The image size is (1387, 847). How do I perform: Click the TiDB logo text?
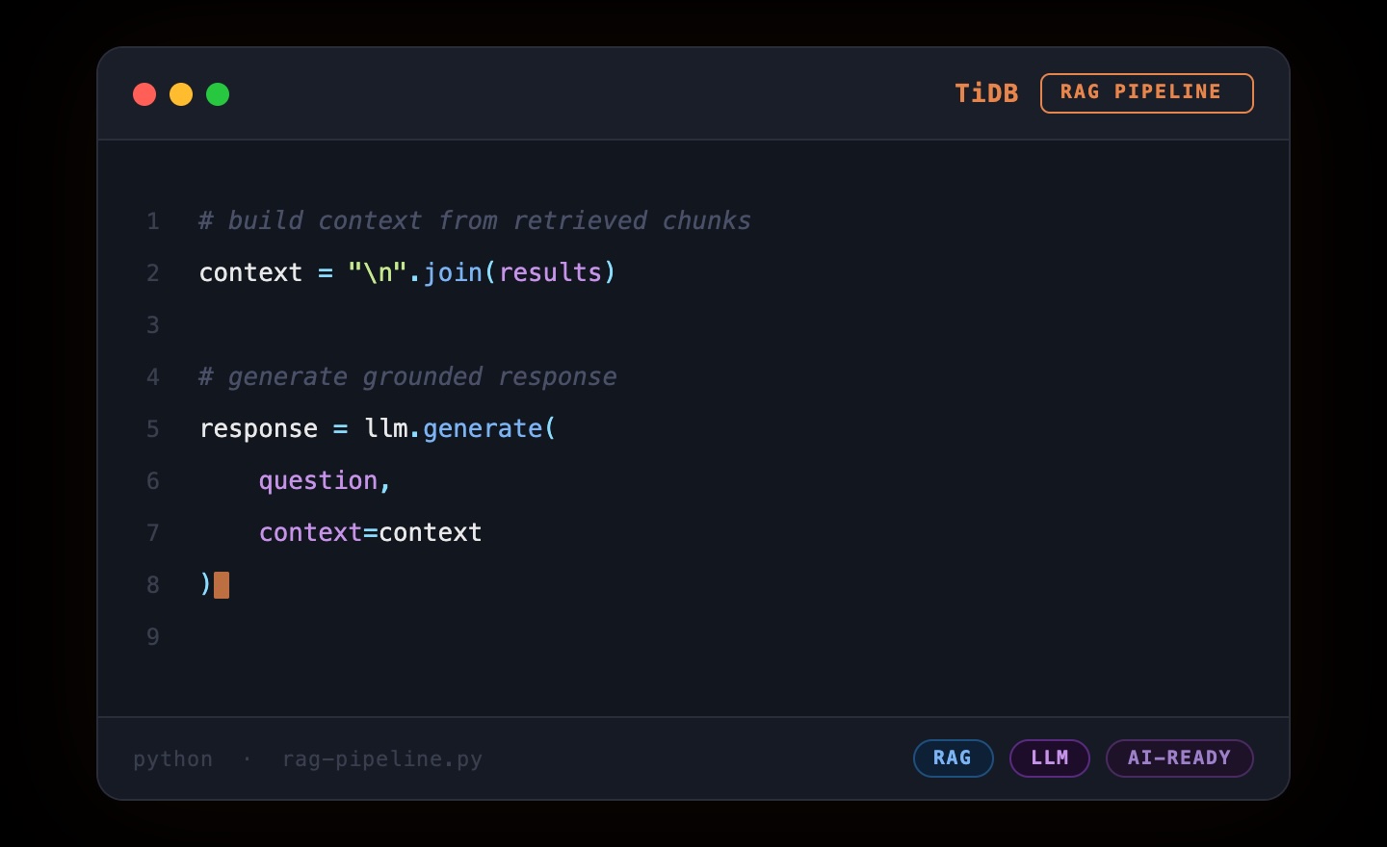(985, 93)
